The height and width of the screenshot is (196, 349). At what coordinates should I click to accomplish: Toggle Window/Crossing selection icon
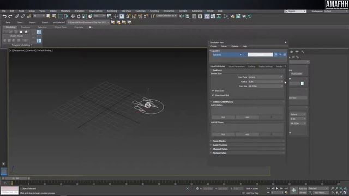coord(66,16)
